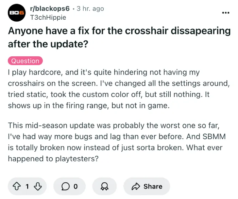Go to the r/blackops6 community
238x199 pixels.
click(x=50, y=8)
